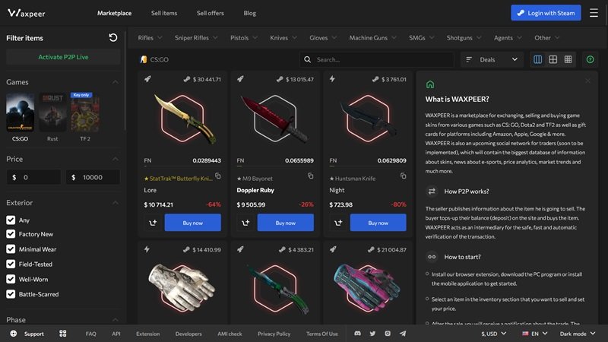Collapse the Exterior filter section
This screenshot has height=342, width=608.
116,203
